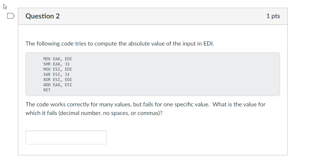Flag Question 2 using the flag icon
Image resolution: width=322 pixels, height=168 pixels.
click(11, 16)
